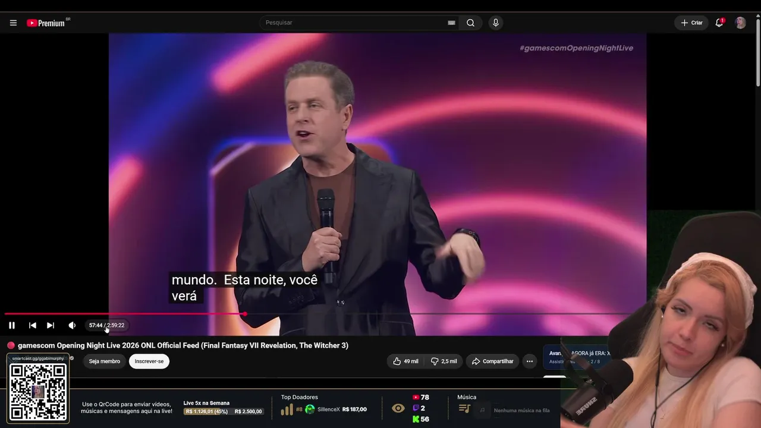Image resolution: width=761 pixels, height=428 pixels.
Task: Open the notifications bell
Action: click(719, 23)
